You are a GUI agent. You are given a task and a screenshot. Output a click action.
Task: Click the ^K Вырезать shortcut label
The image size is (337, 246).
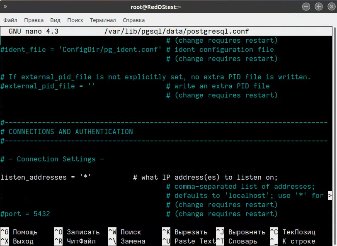click(184, 232)
